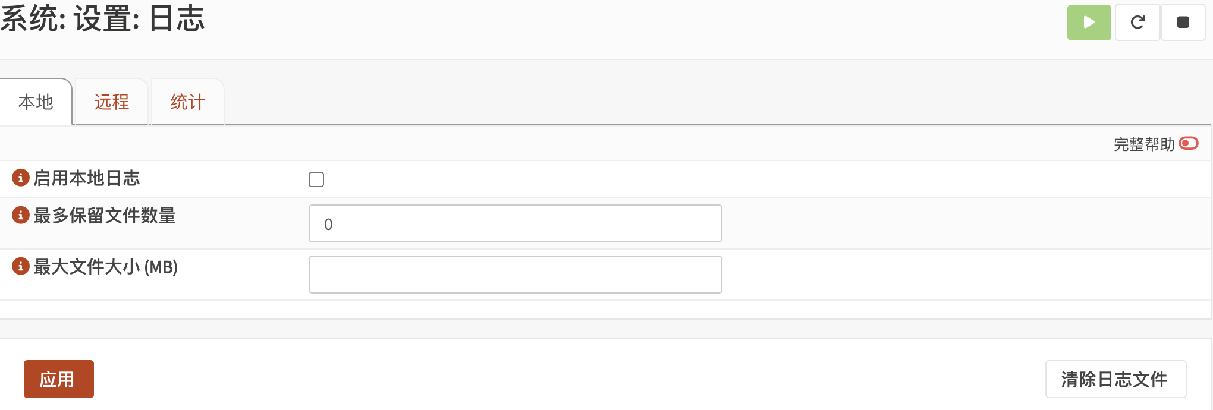Switch to the 本地 tab
1213x410 pixels.
click(x=36, y=102)
